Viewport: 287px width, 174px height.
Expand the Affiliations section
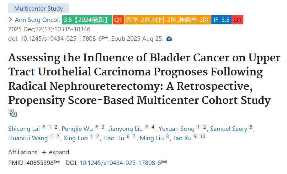[x=56, y=152]
